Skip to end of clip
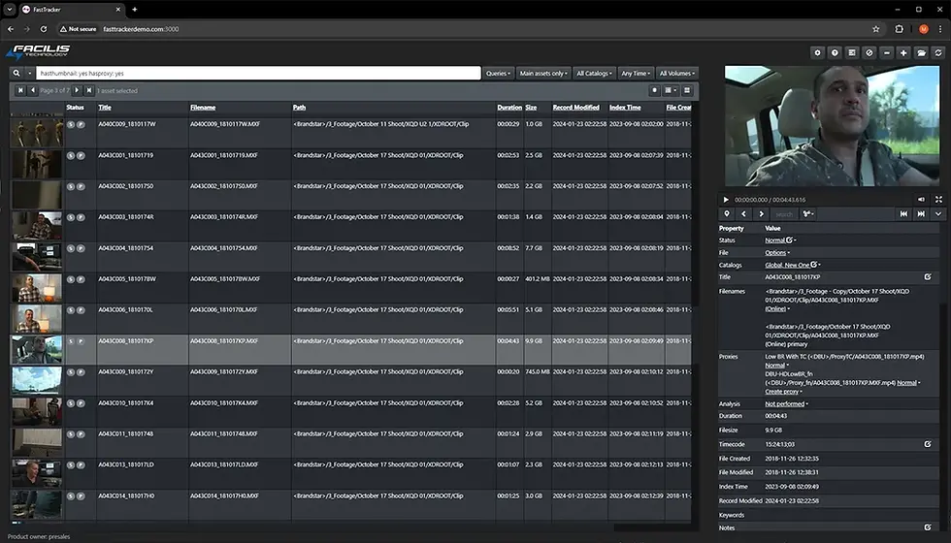This screenshot has width=951, height=543. click(921, 214)
